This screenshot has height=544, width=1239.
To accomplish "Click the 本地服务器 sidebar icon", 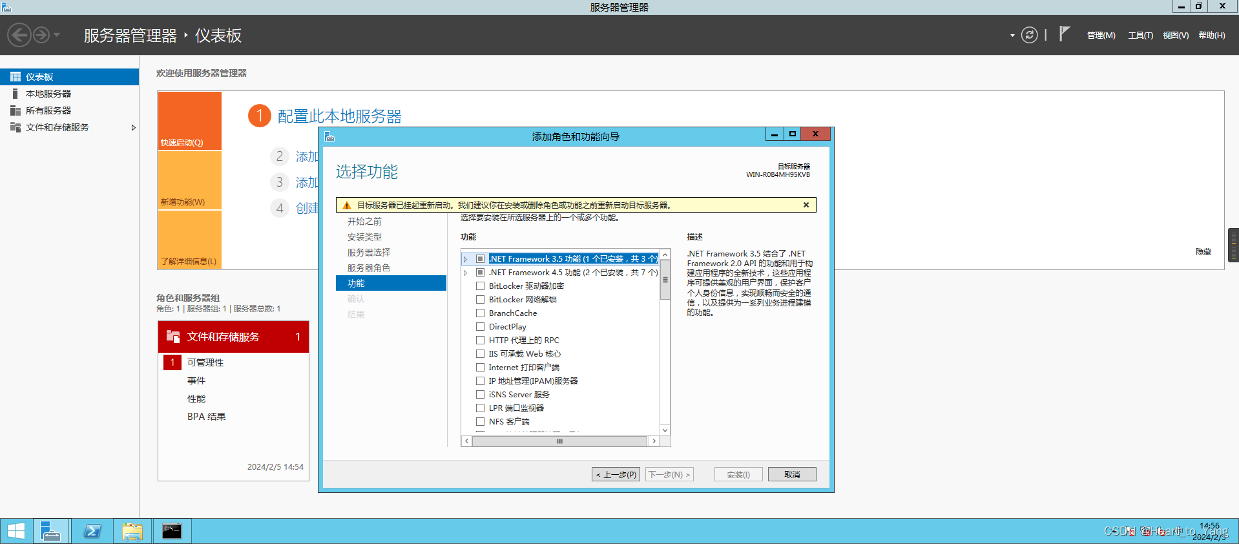I will pos(16,94).
